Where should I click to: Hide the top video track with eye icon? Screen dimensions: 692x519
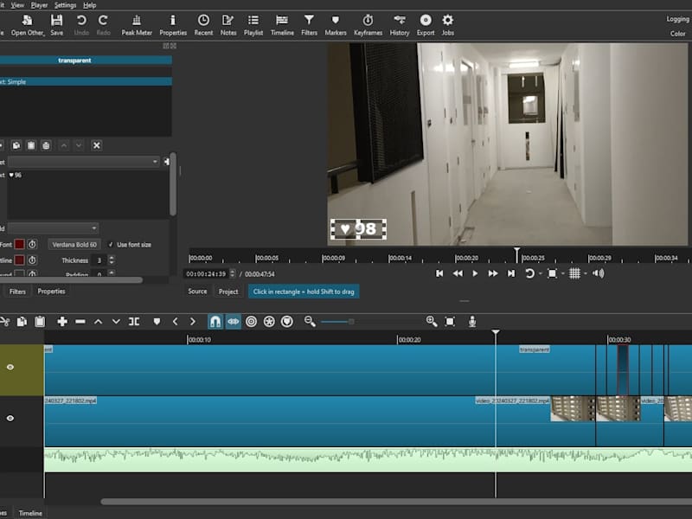pyautogui.click(x=10, y=367)
